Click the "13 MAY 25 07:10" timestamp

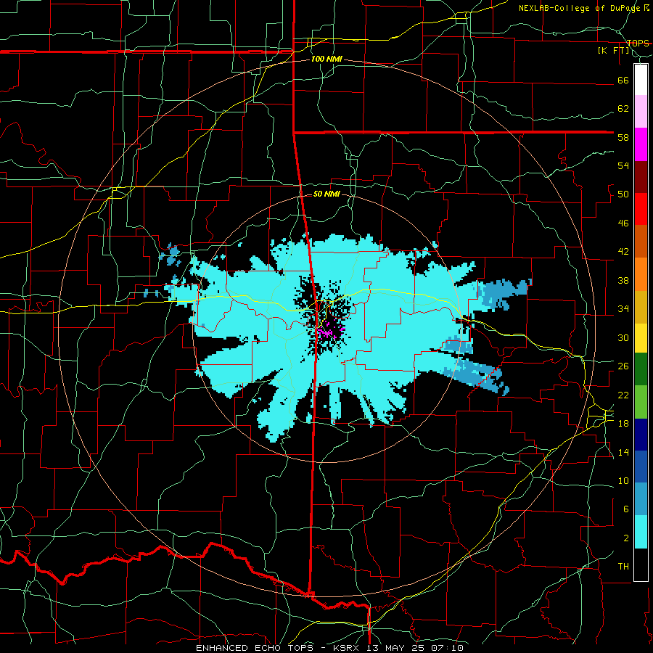click(x=415, y=648)
